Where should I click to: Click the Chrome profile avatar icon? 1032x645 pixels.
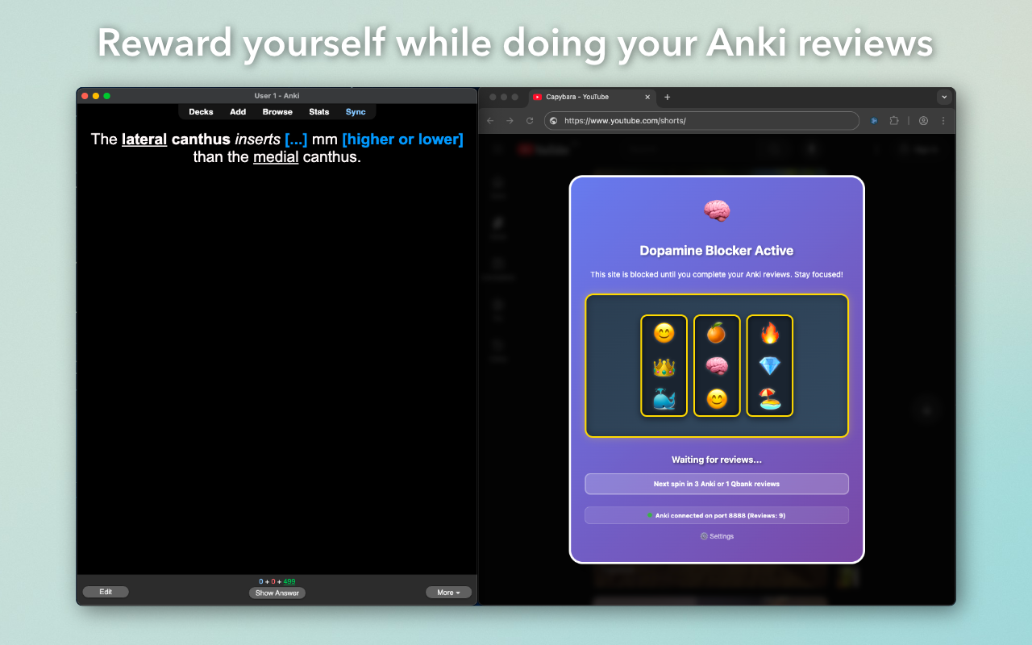pos(924,121)
